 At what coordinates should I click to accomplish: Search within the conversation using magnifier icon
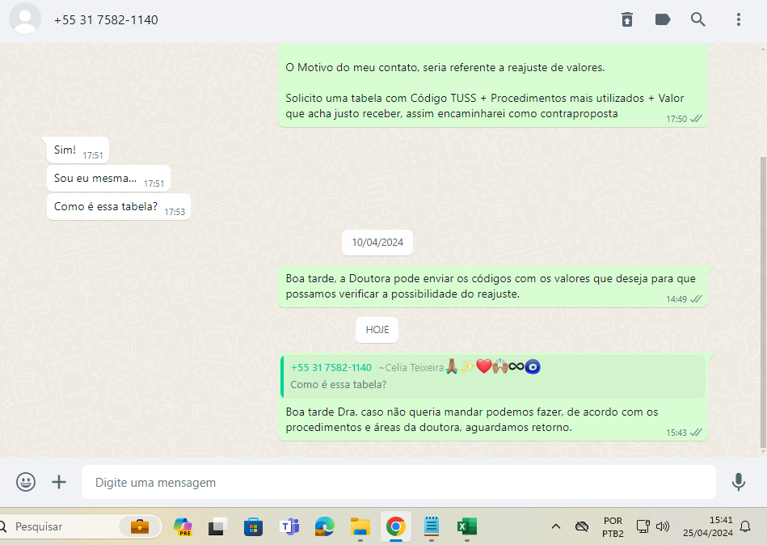[x=698, y=19]
